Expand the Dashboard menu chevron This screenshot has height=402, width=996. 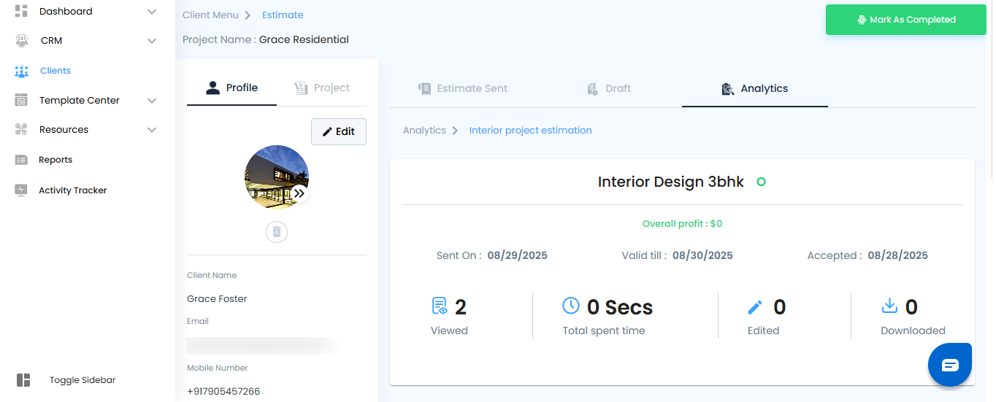pyautogui.click(x=152, y=12)
